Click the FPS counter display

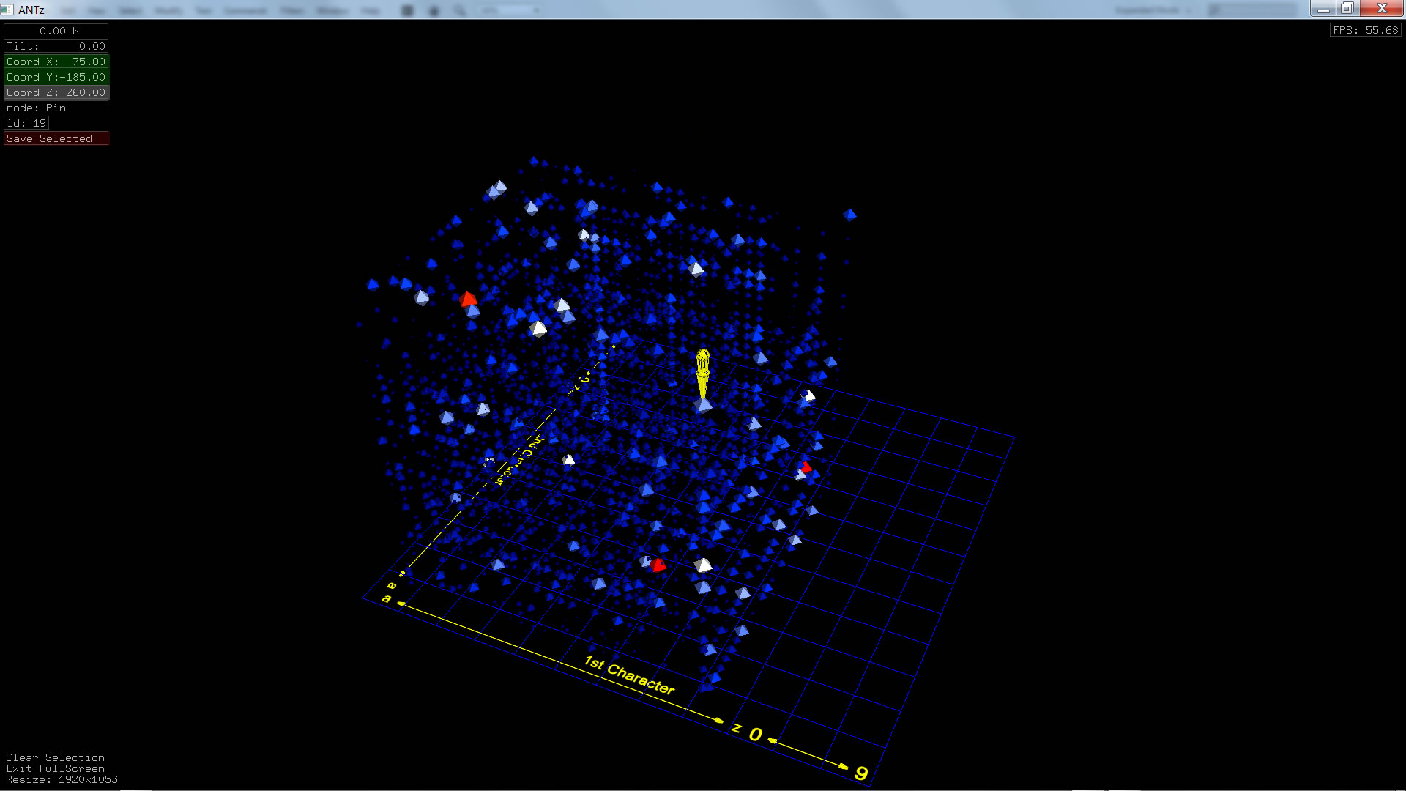(x=1365, y=30)
